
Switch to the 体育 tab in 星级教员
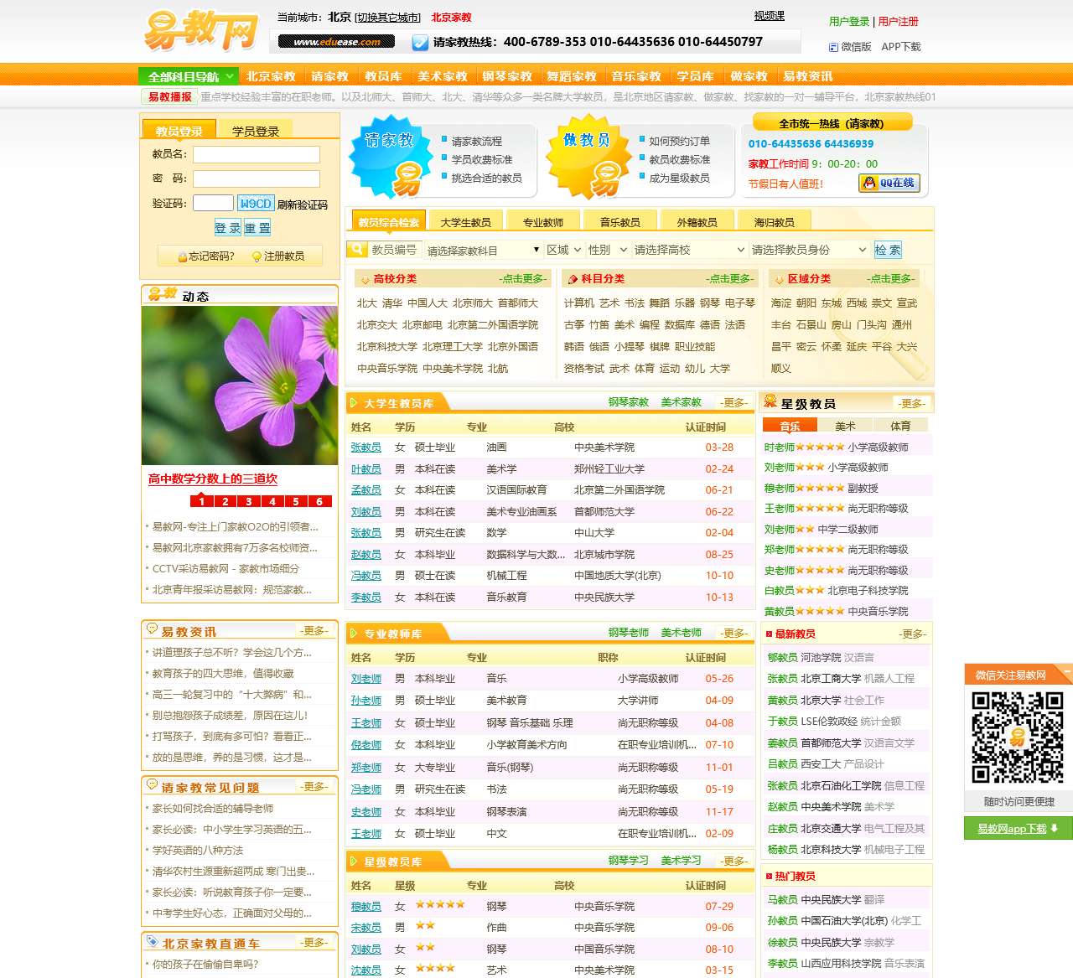[901, 425]
